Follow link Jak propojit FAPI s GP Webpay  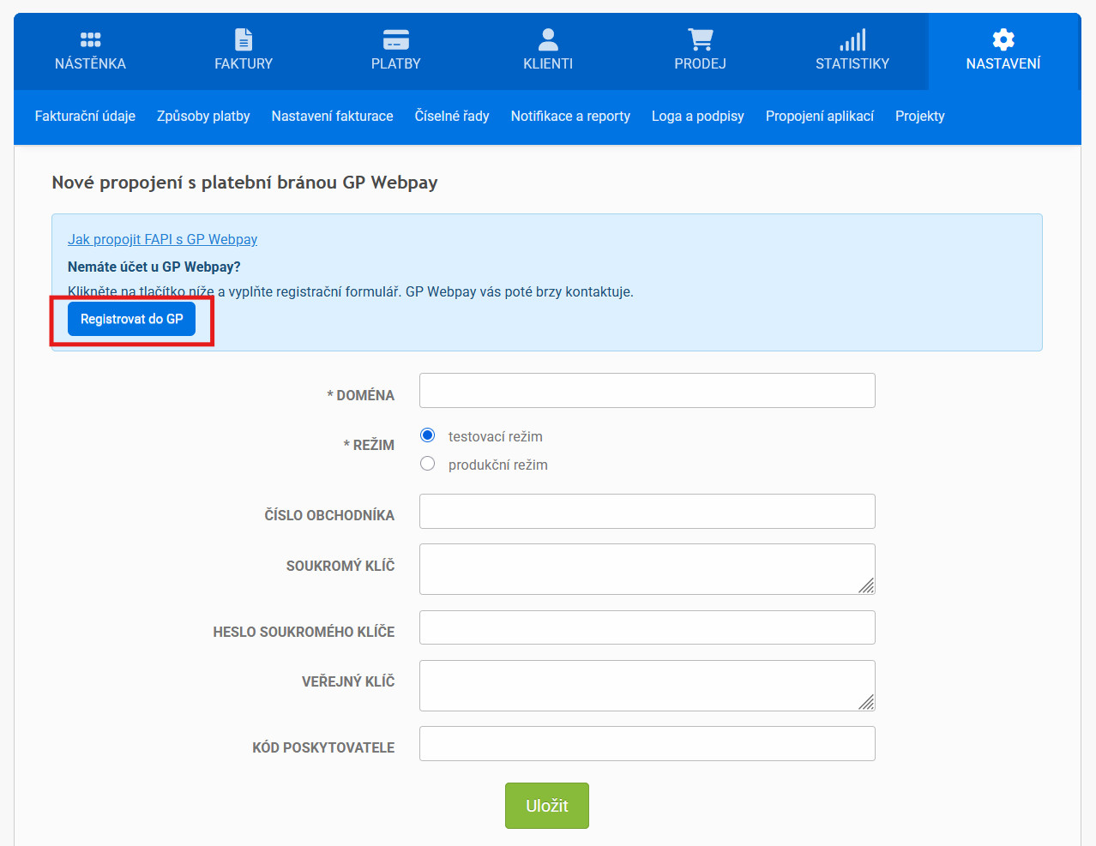point(162,239)
